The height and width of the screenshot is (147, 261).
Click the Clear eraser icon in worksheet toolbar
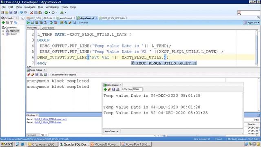70,22
